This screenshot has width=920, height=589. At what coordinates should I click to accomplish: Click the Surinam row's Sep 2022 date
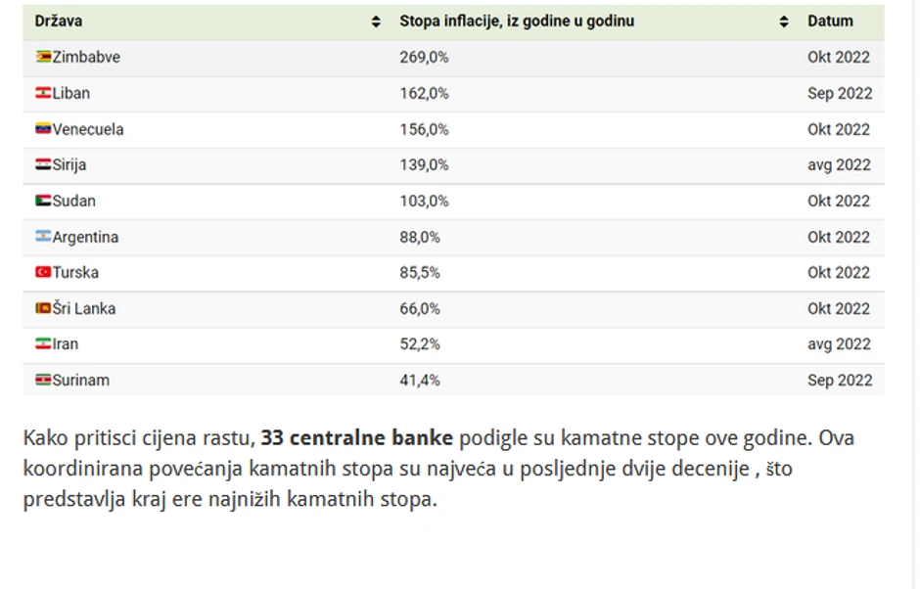[x=839, y=380]
